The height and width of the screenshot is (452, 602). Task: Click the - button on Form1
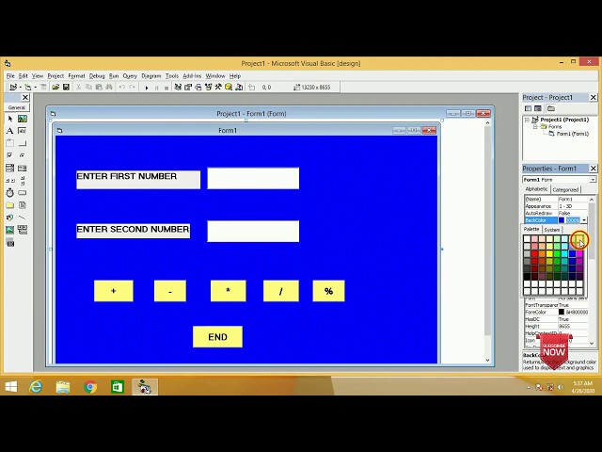coord(170,291)
